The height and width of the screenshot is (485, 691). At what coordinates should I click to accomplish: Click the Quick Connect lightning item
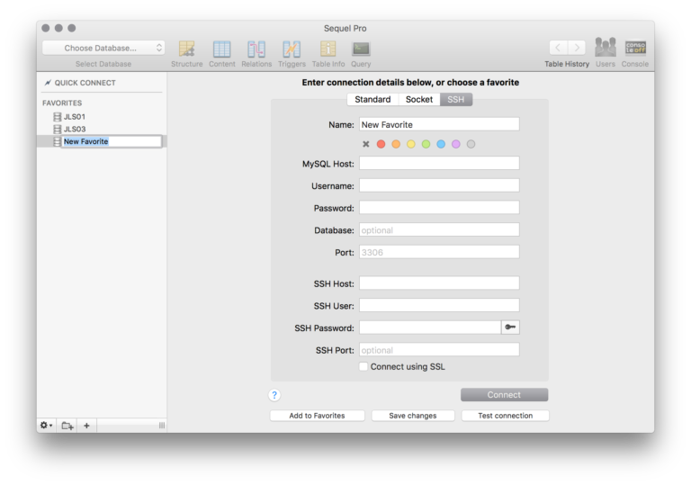[80, 83]
